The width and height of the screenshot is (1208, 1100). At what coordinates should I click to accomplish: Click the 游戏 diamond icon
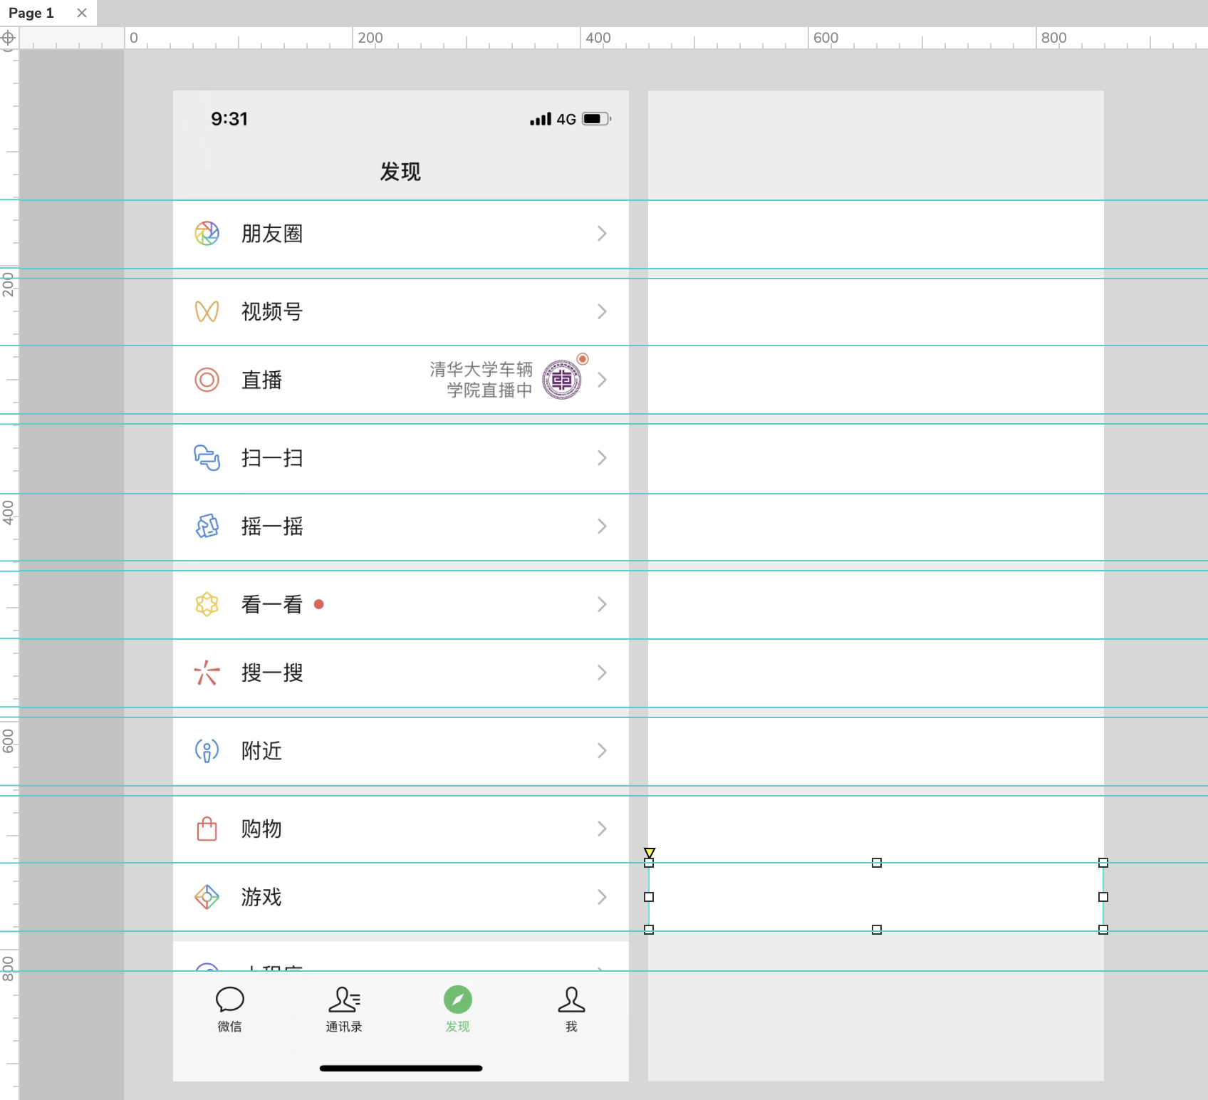(207, 897)
